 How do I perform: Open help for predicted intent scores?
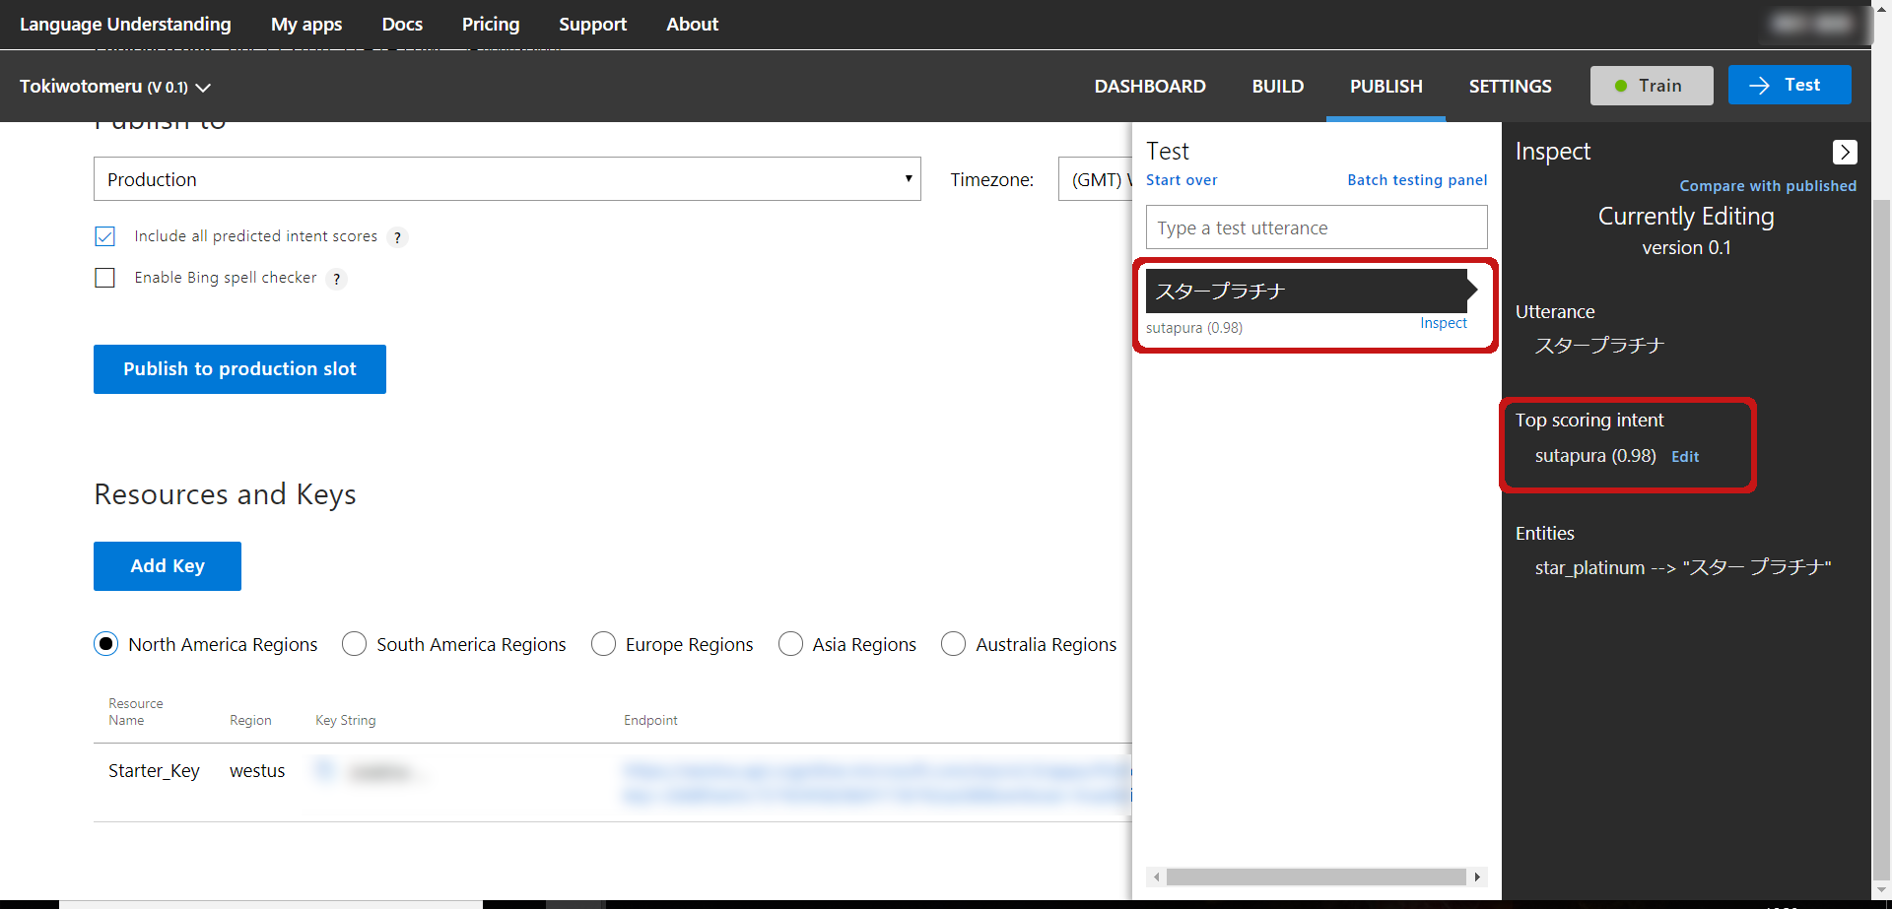pyautogui.click(x=397, y=237)
